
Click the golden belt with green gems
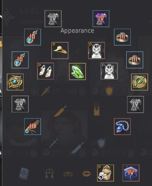[x=139, y=82]
